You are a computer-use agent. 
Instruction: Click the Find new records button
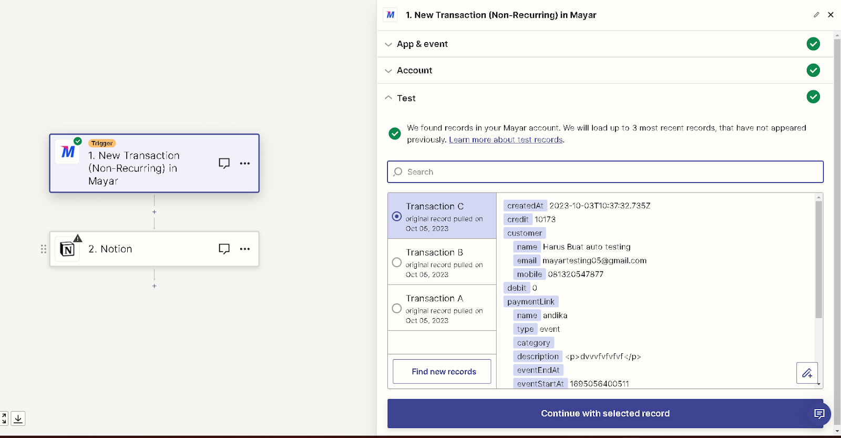pyautogui.click(x=442, y=372)
